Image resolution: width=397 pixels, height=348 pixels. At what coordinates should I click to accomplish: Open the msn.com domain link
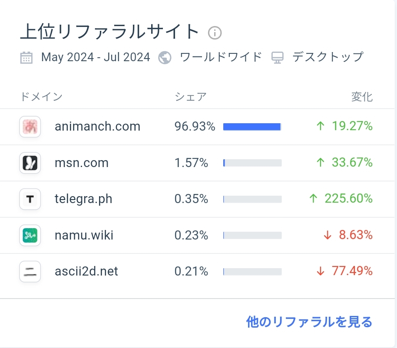click(x=82, y=163)
